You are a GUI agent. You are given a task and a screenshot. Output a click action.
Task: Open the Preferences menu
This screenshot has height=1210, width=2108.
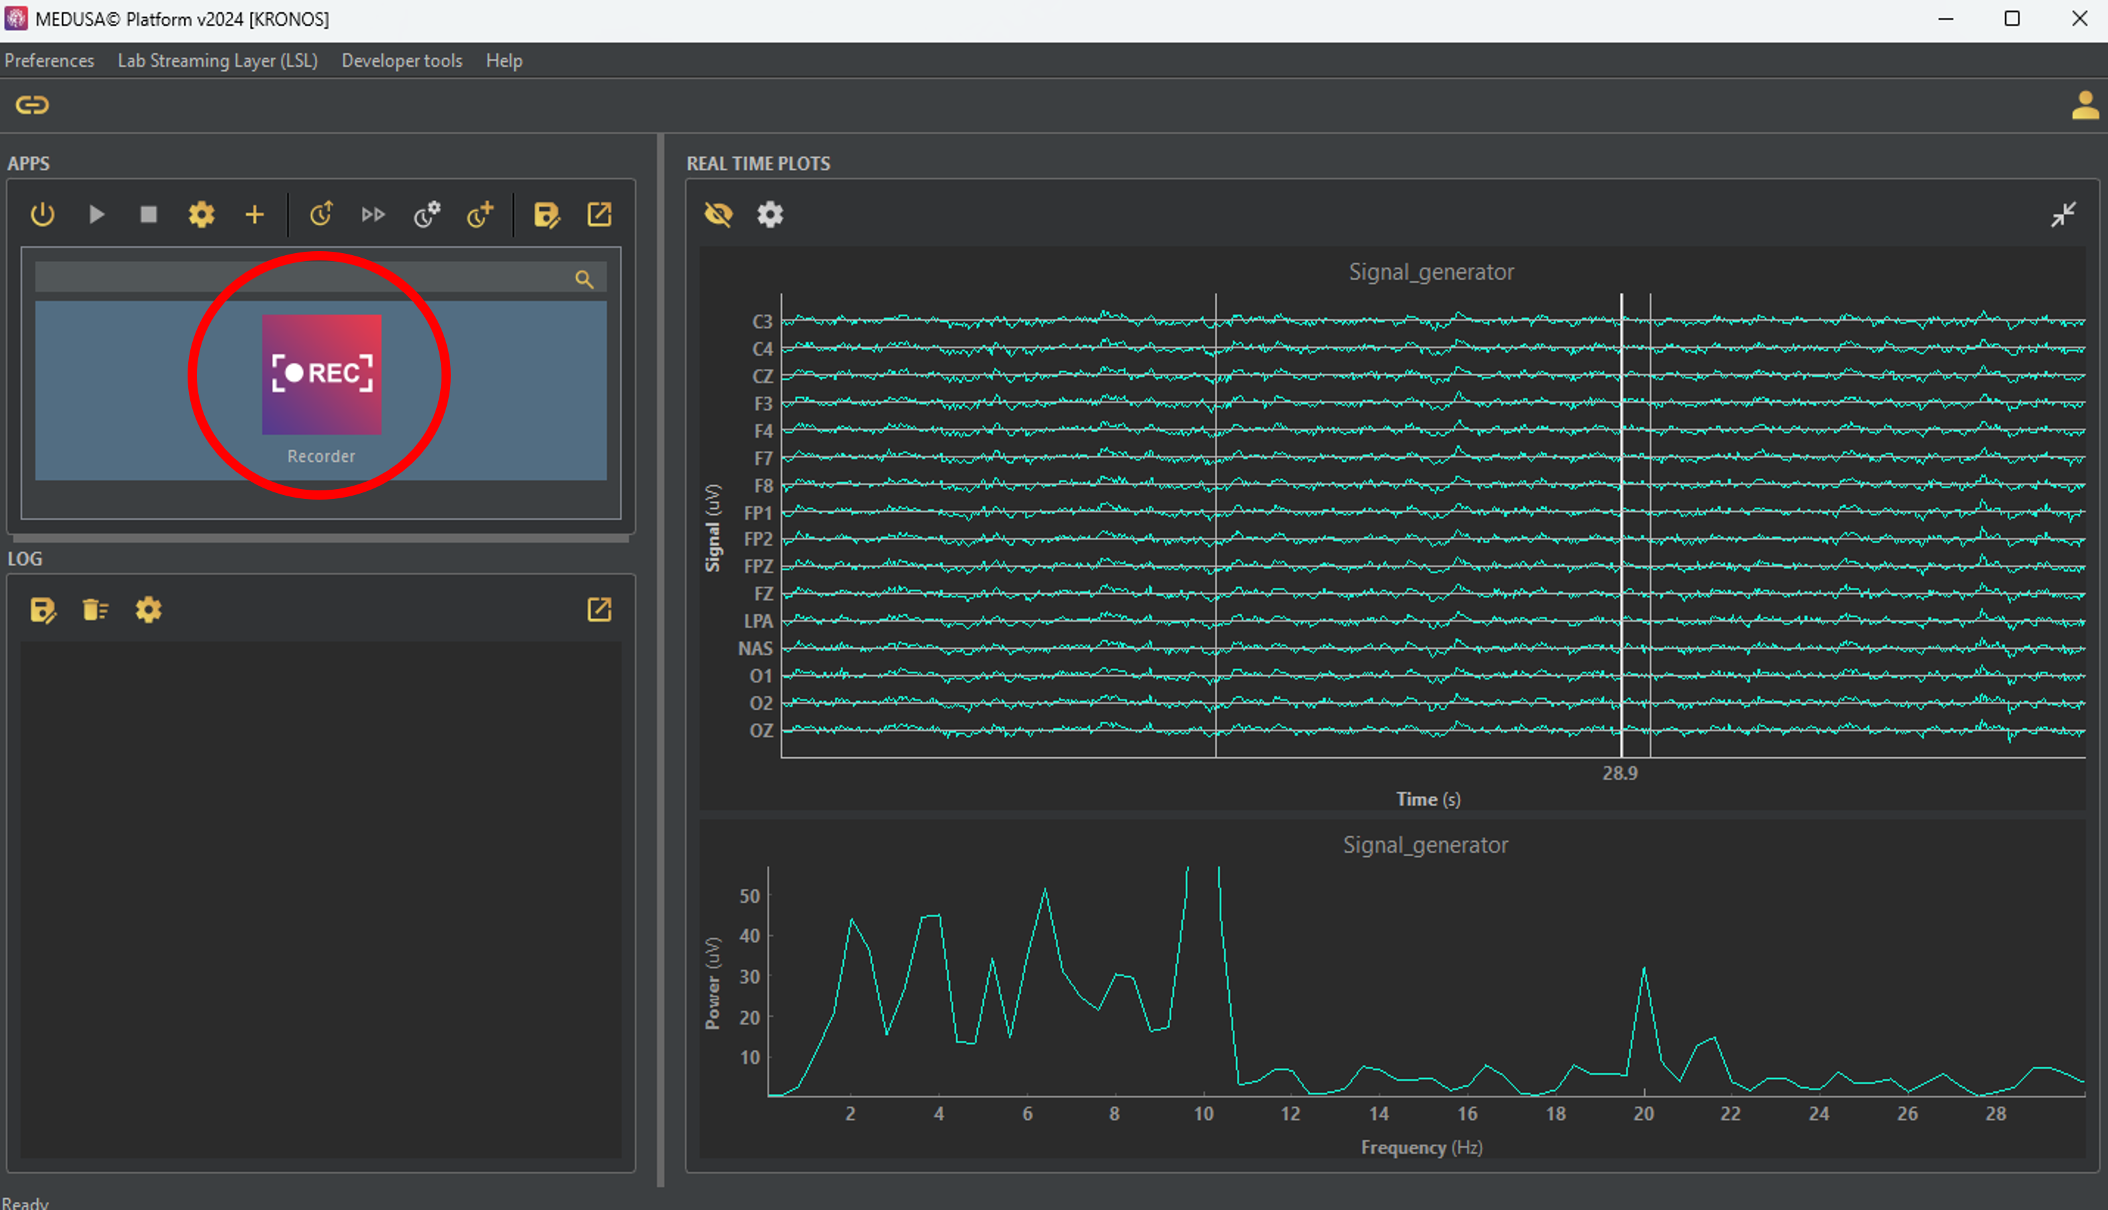(49, 61)
